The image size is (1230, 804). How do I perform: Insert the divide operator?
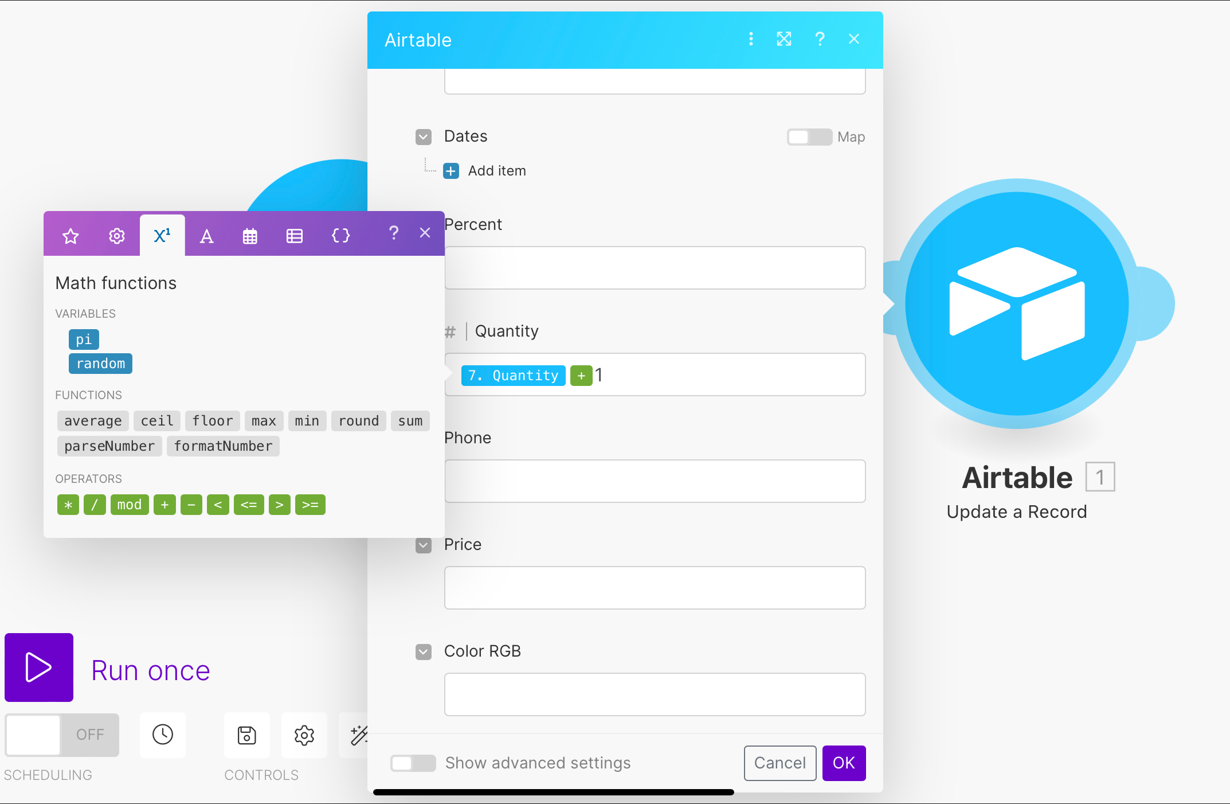tap(95, 505)
